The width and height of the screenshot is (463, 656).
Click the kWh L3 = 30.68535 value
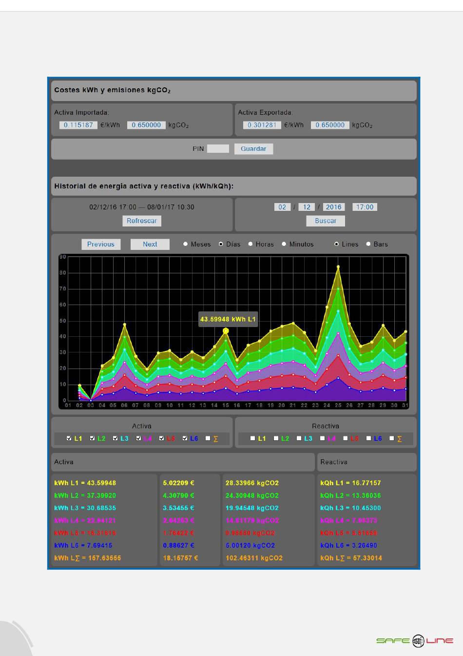(x=85, y=508)
